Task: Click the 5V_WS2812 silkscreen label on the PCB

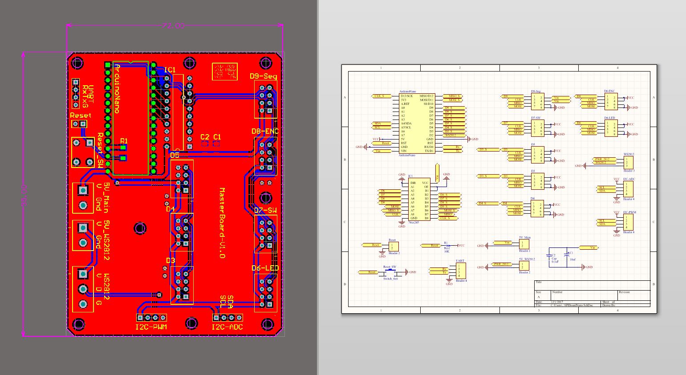Action: (107, 240)
